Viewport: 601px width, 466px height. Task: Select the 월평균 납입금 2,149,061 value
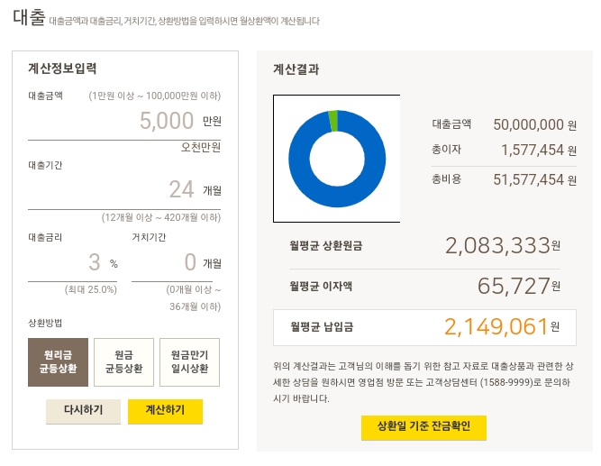point(502,327)
